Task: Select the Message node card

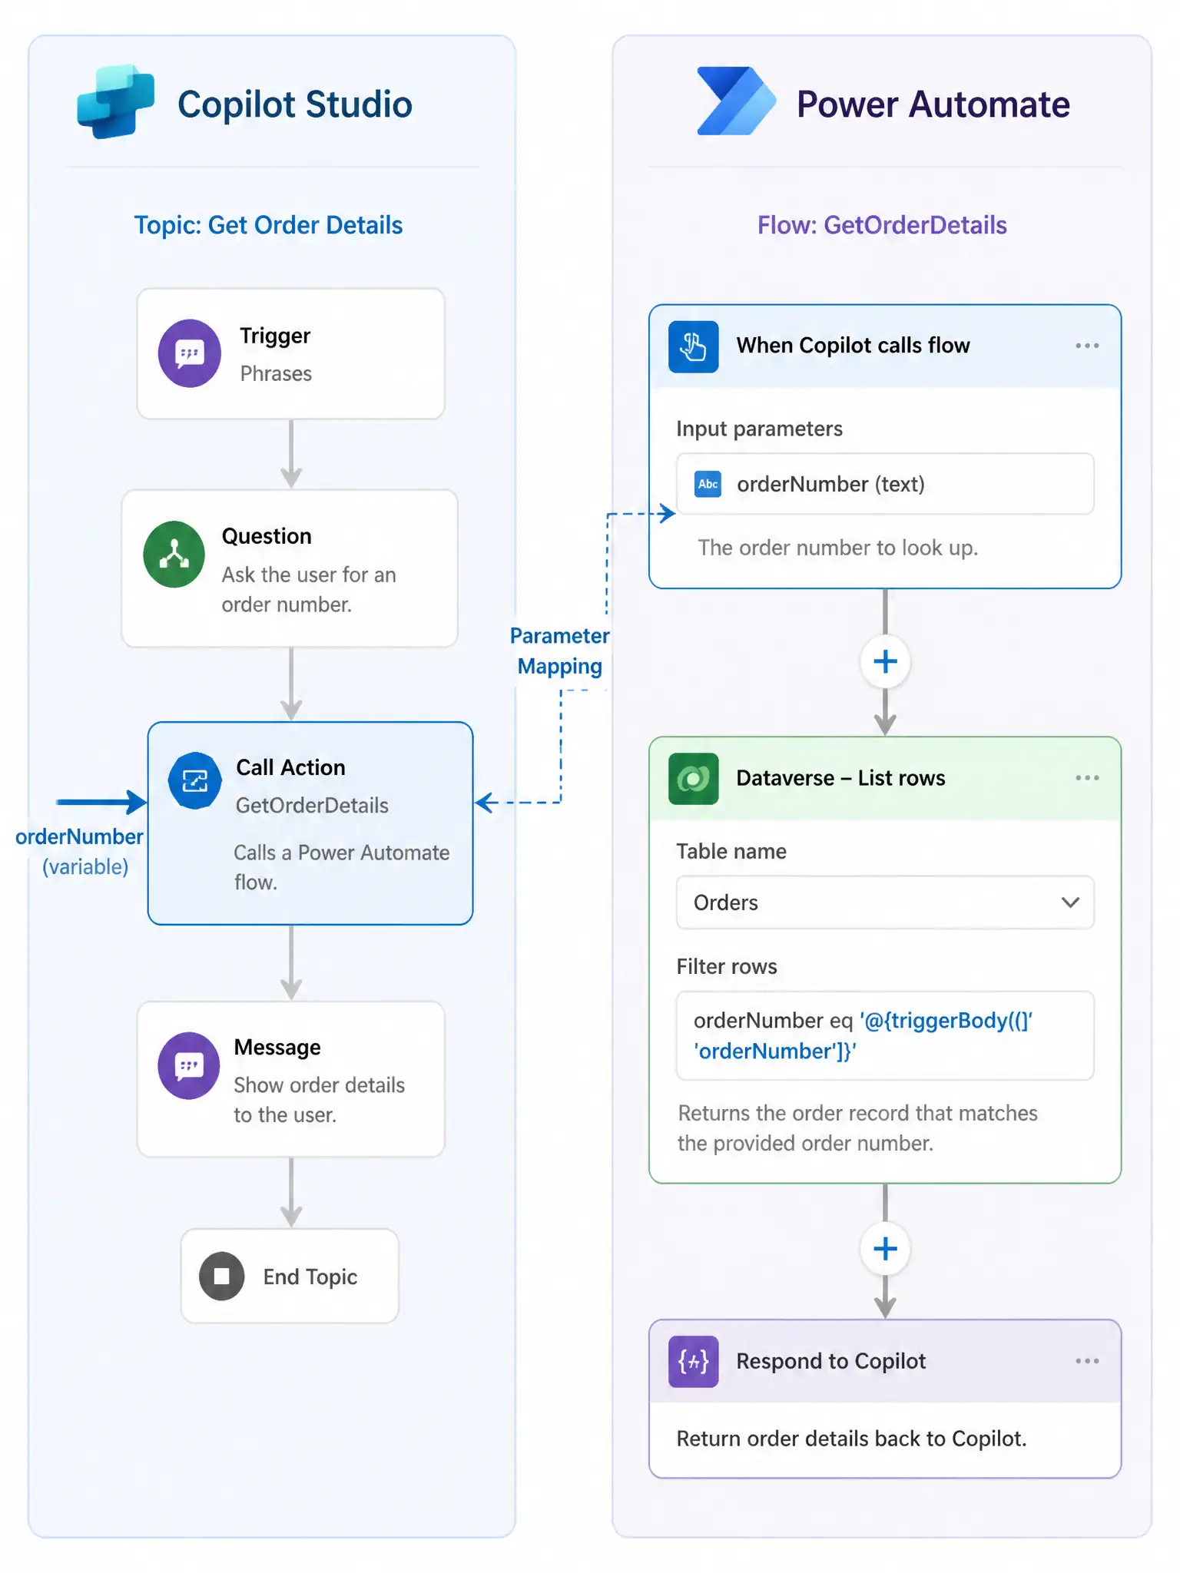Action: [291, 1079]
